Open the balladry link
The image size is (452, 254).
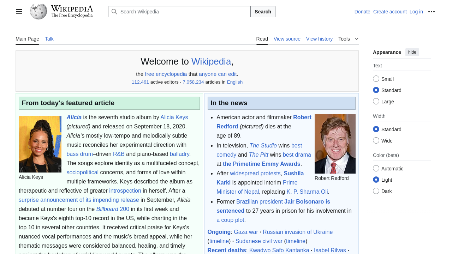coord(179,154)
